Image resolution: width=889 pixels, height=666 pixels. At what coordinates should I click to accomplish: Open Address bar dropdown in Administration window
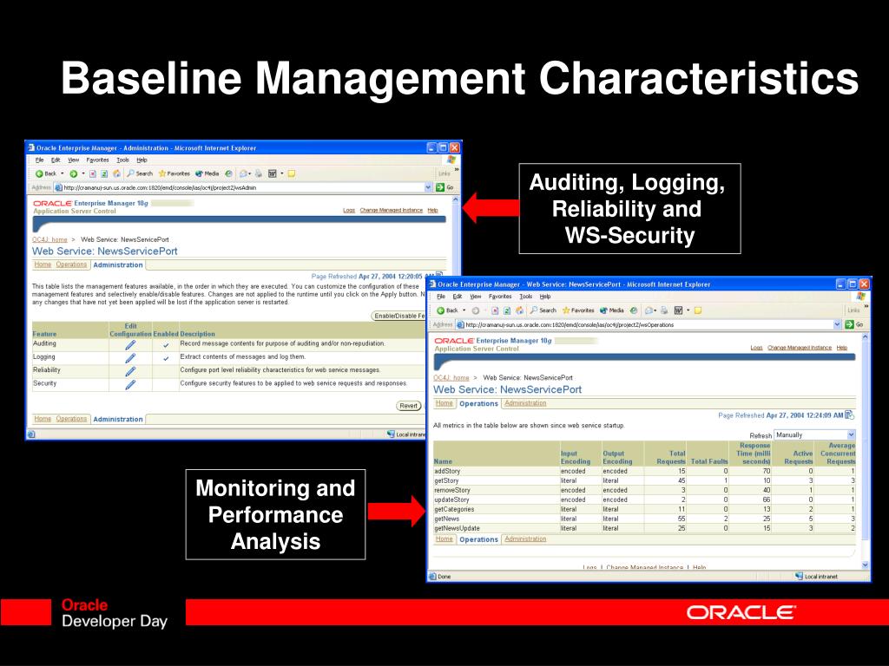coord(429,187)
